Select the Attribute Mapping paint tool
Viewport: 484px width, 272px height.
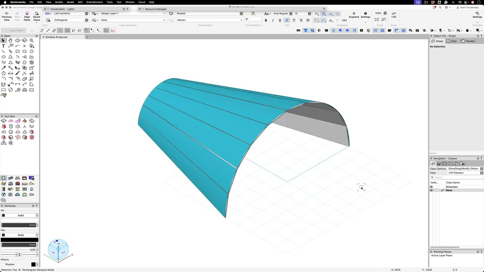(x=4, y=95)
